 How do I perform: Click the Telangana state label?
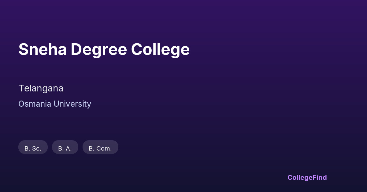(x=41, y=88)
